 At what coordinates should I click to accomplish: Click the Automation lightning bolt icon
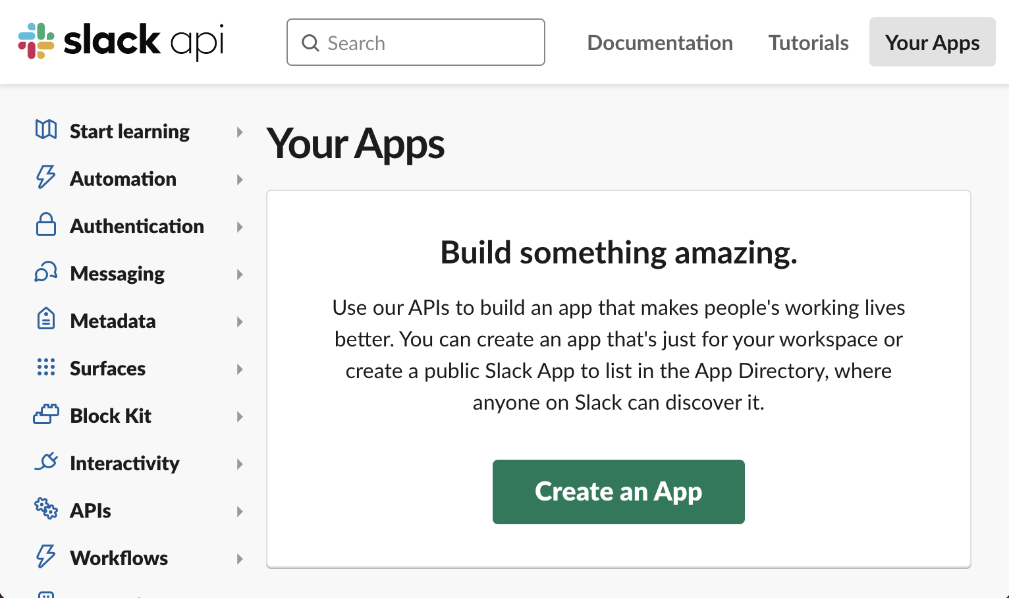pyautogui.click(x=45, y=177)
